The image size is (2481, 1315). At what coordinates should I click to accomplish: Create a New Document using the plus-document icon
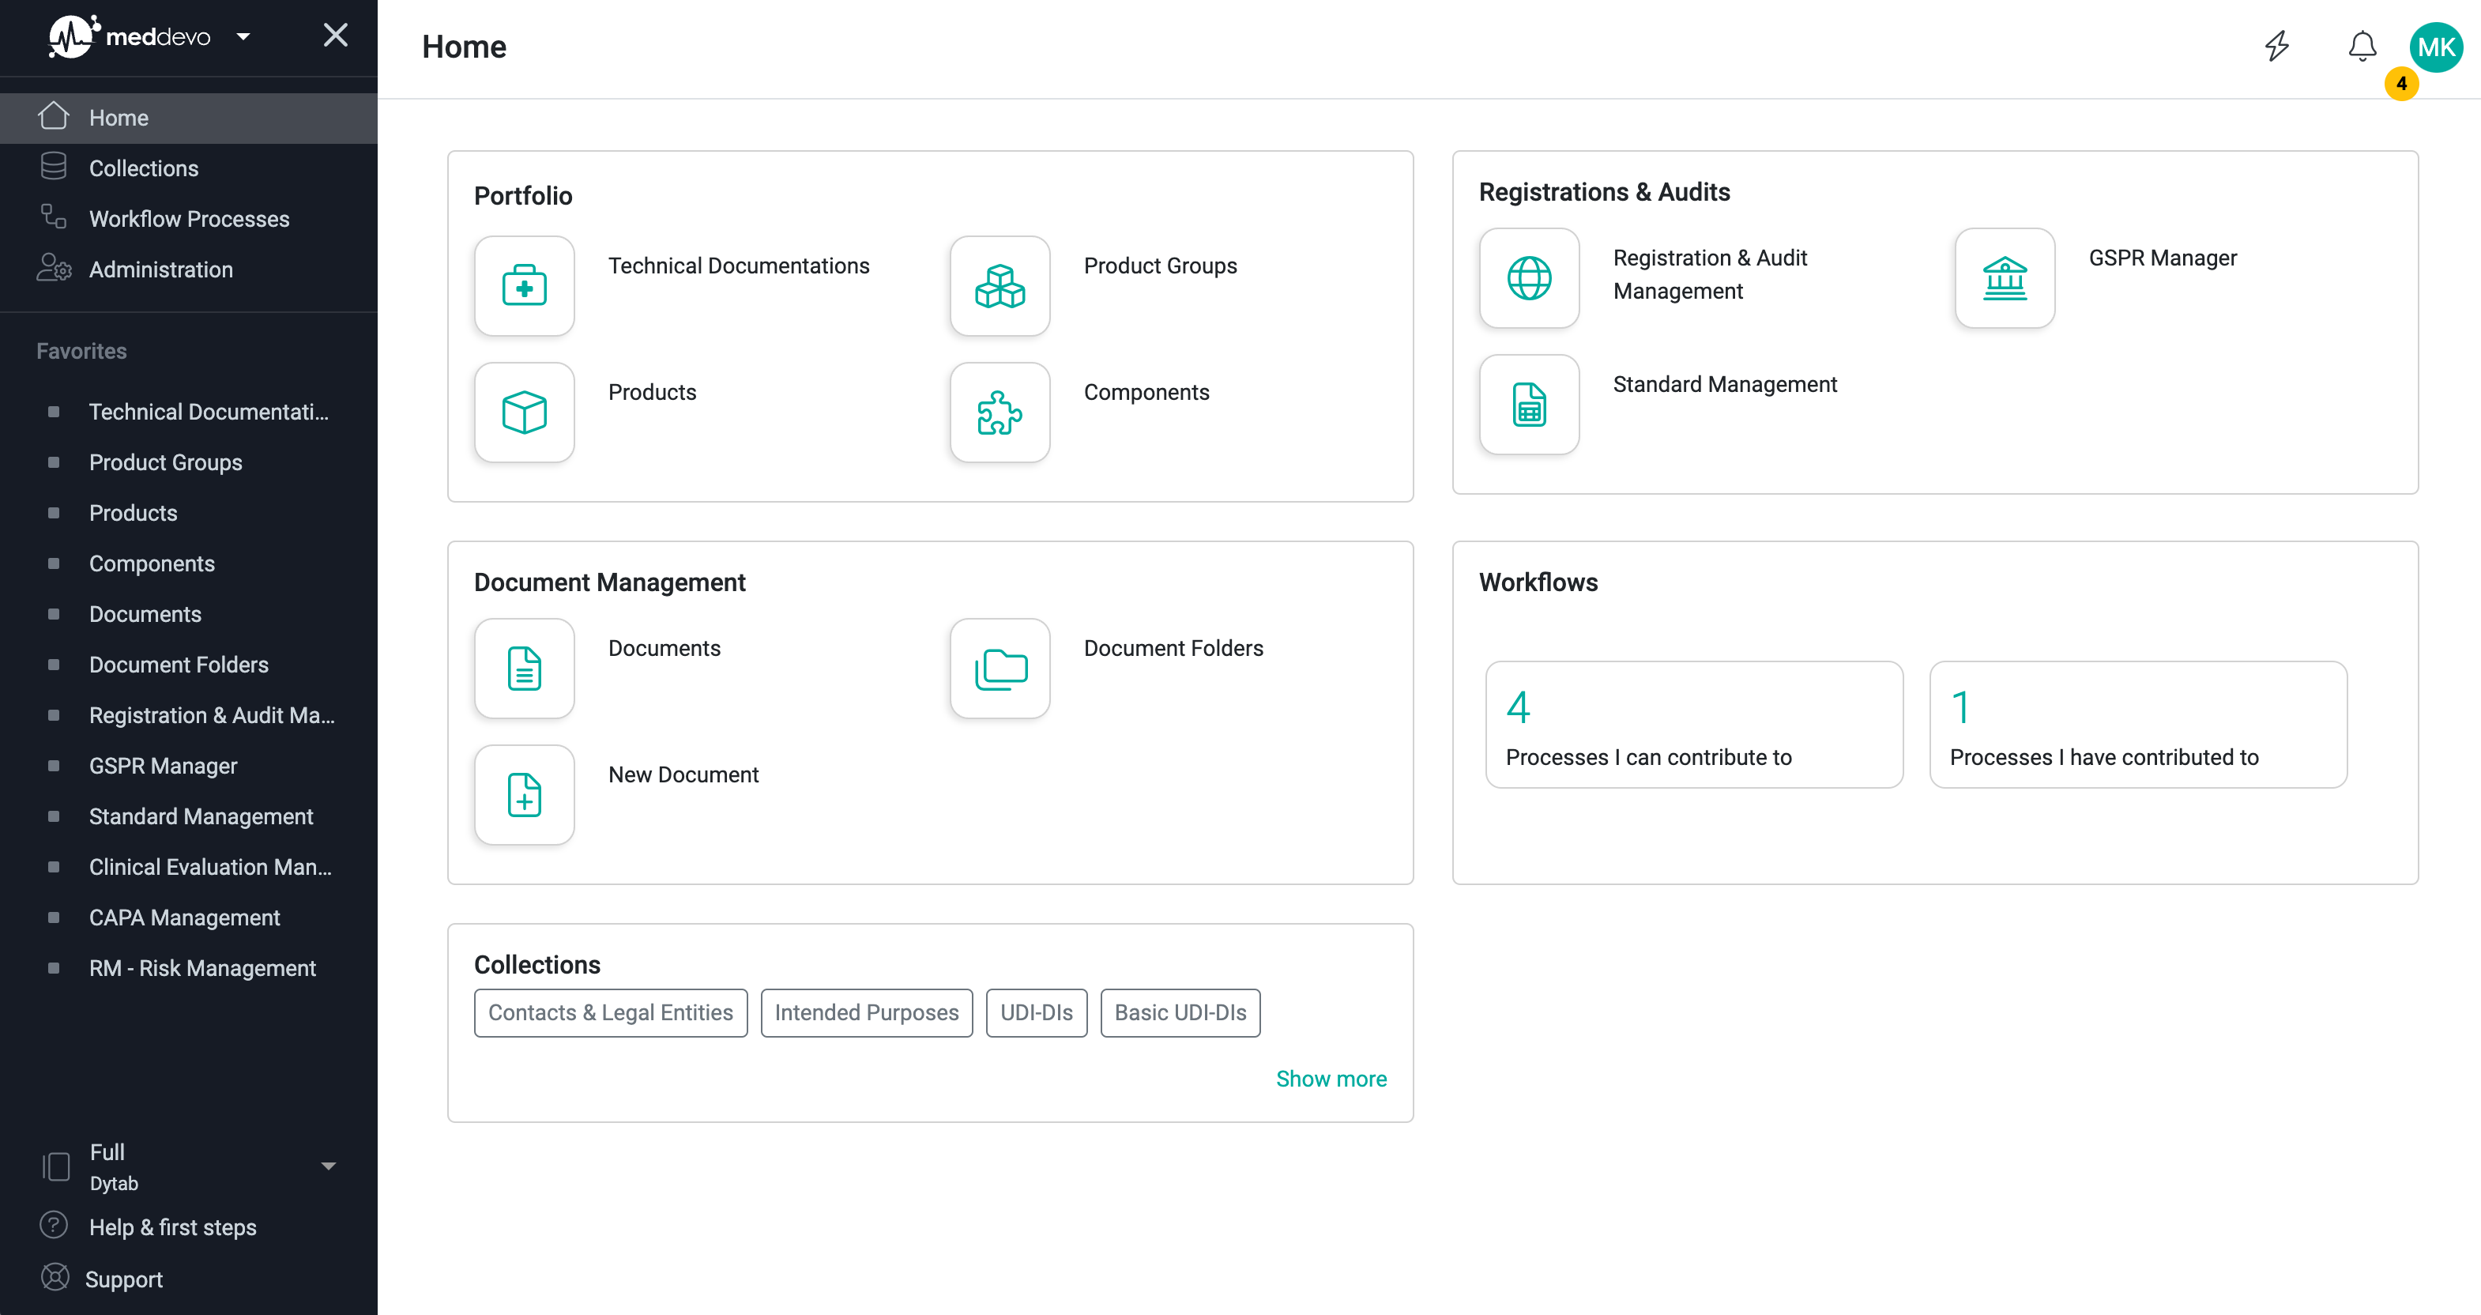524,793
